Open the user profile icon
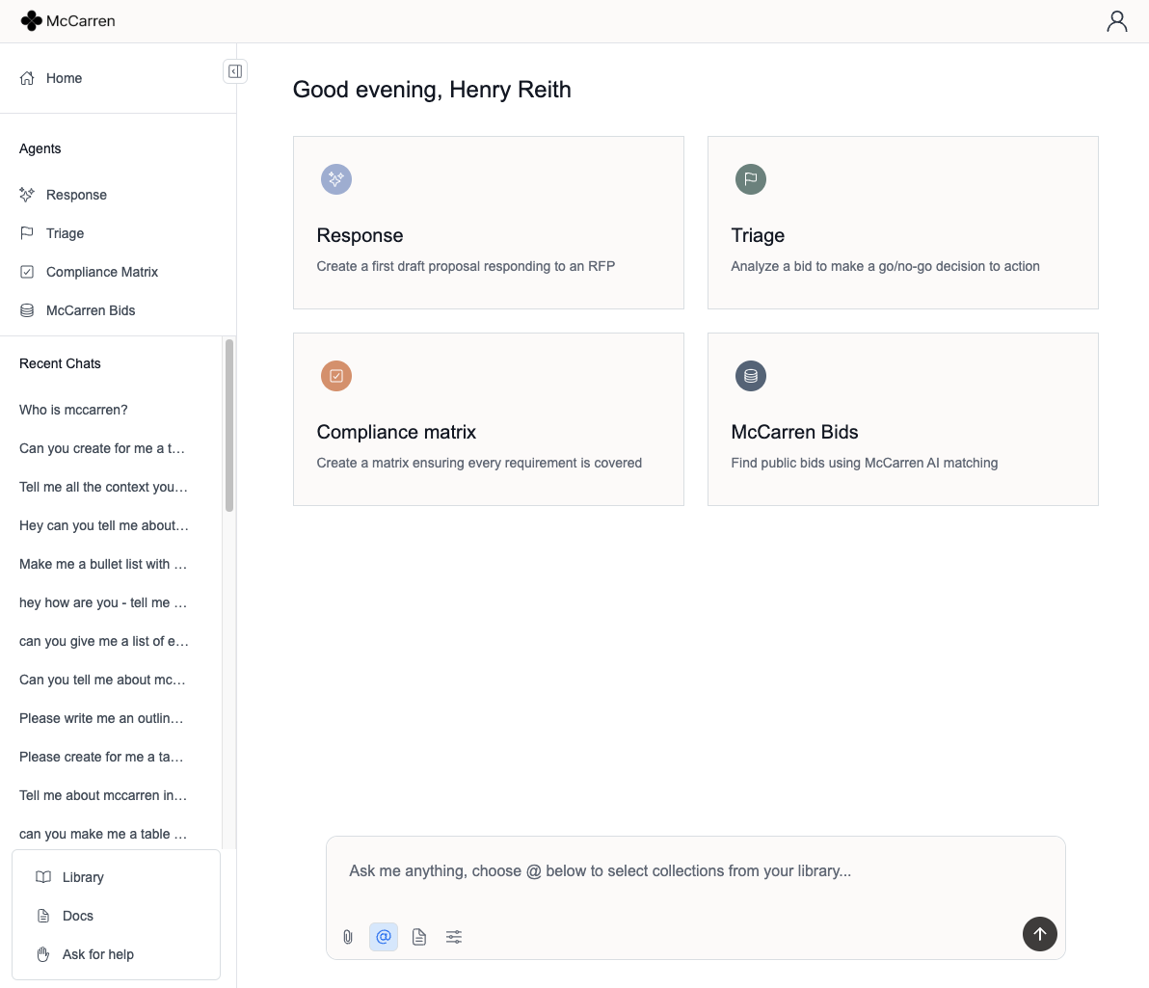1149x988 pixels. click(1117, 21)
